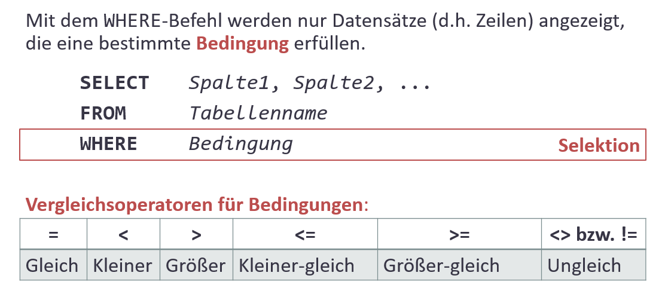Click the > operator table cell
Viewport: 668px width, 294px height.
pyautogui.click(x=196, y=234)
